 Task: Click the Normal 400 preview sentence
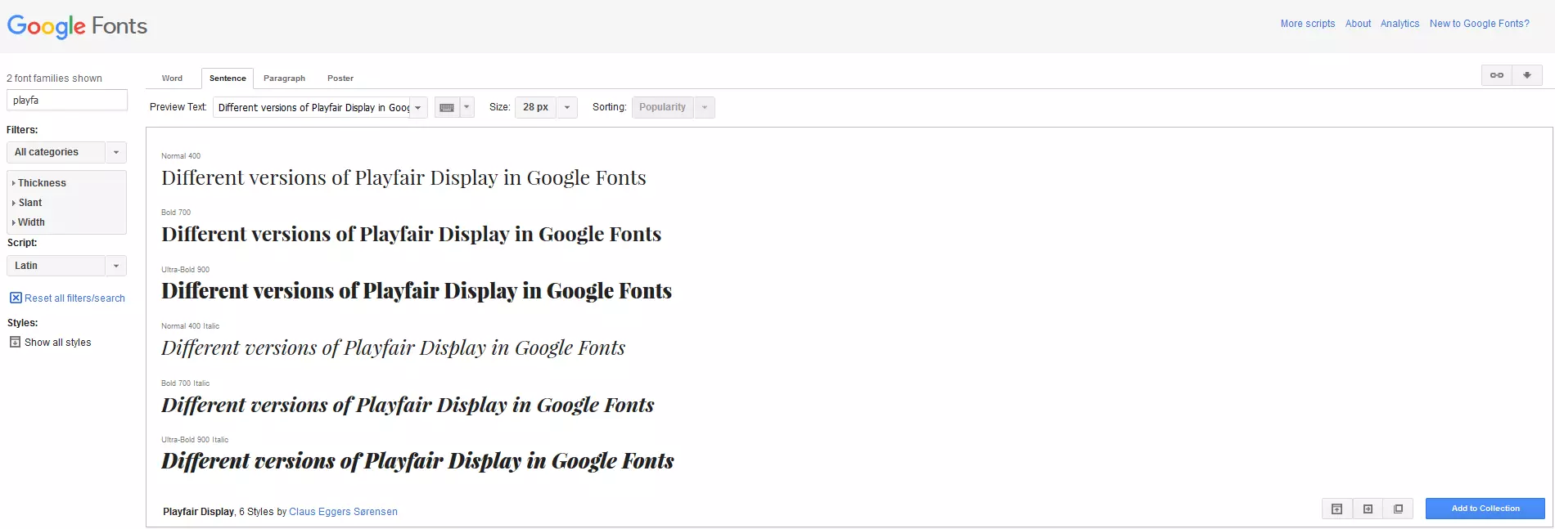tap(403, 178)
